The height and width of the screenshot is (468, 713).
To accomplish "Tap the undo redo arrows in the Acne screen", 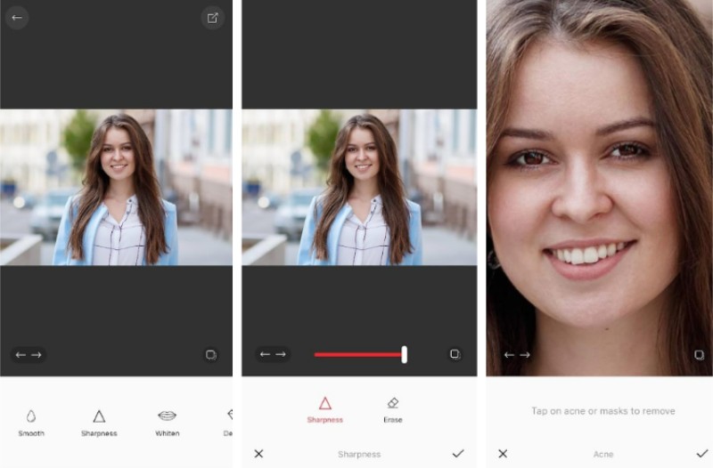I will (517, 354).
